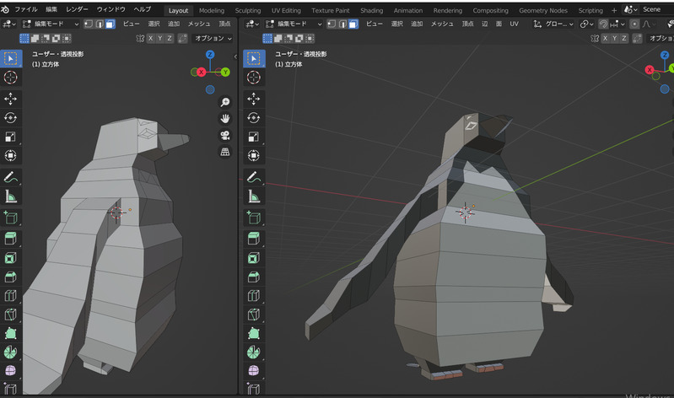Viewport: 674px width, 398px height.
Task: Click the zoom magnifier icon in left viewport
Action: tap(225, 101)
